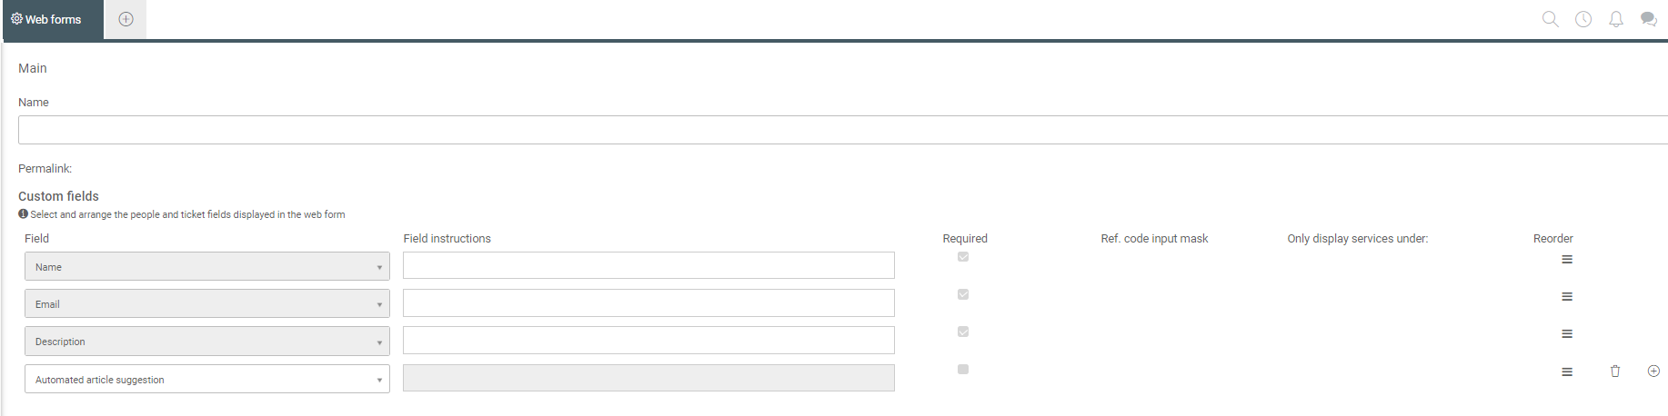Open the Description field dropdown
The image size is (1668, 416).
tap(207, 341)
